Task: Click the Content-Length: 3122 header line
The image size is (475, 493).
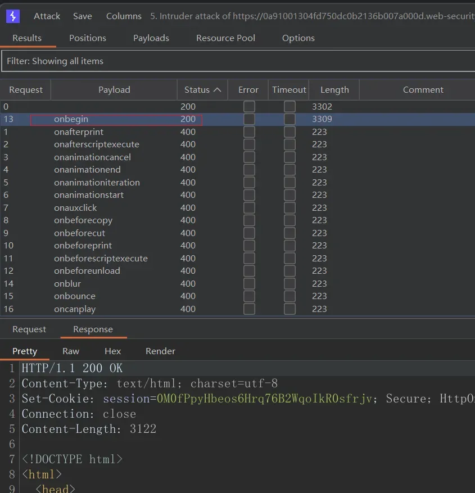Action: pyautogui.click(x=89, y=429)
